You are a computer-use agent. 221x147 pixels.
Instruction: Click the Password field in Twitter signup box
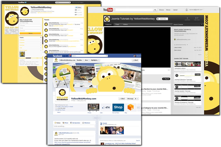(x=30, y=30)
